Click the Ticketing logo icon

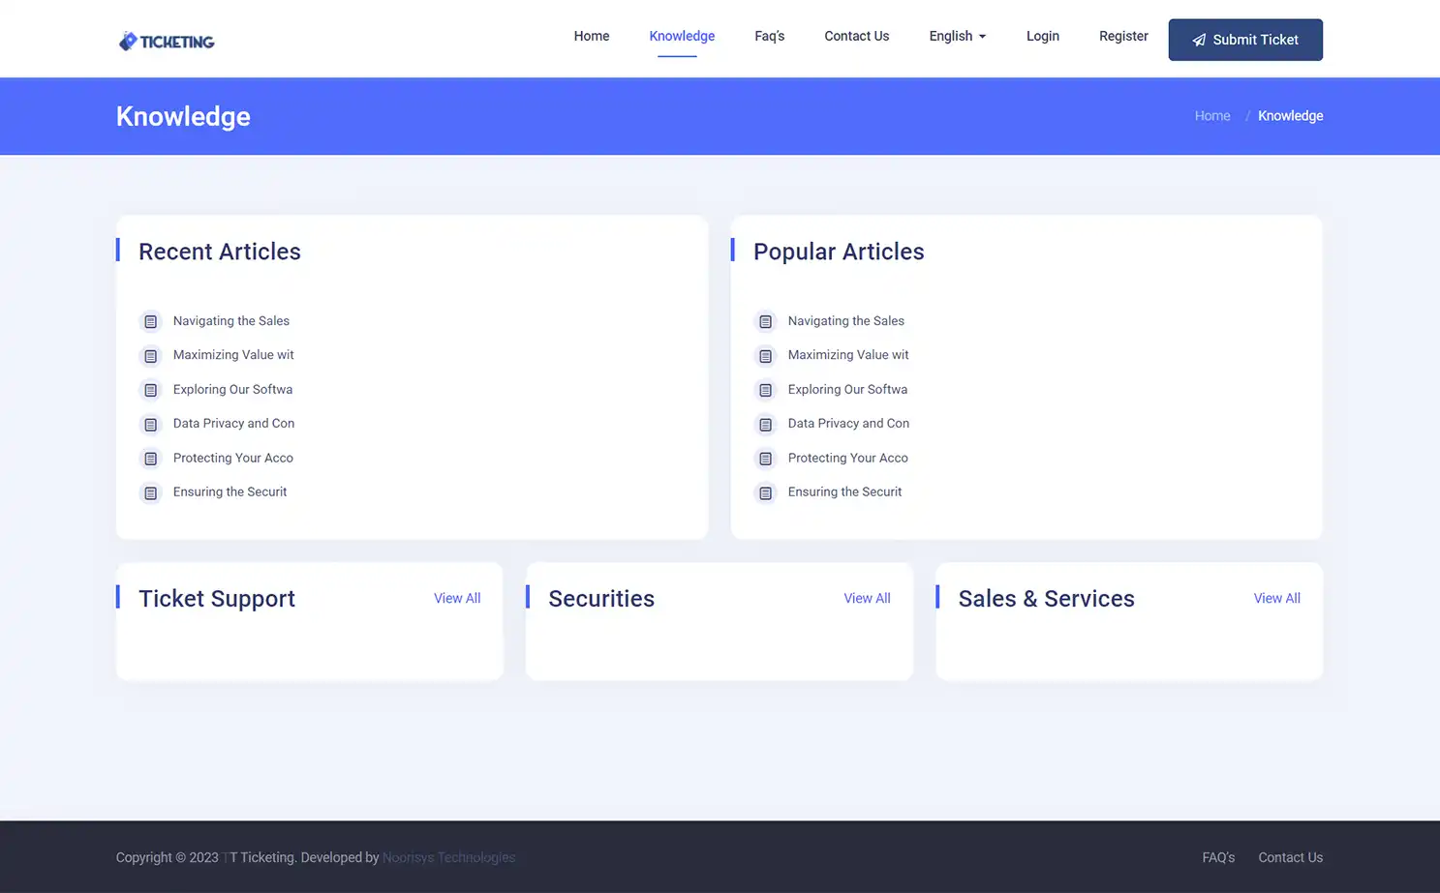click(128, 40)
